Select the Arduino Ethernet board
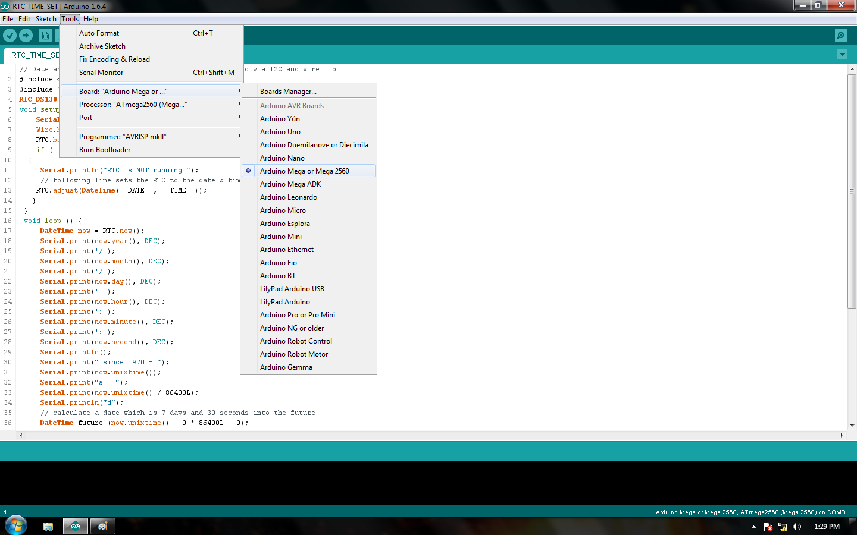 click(x=308, y=250)
